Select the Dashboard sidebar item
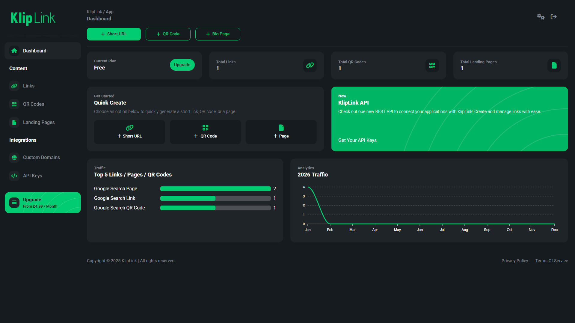Viewport: 575px width, 323px height. coord(35,51)
